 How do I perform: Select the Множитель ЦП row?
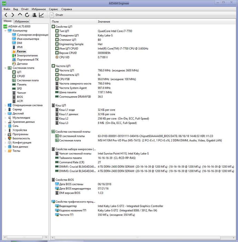click(x=143, y=75)
